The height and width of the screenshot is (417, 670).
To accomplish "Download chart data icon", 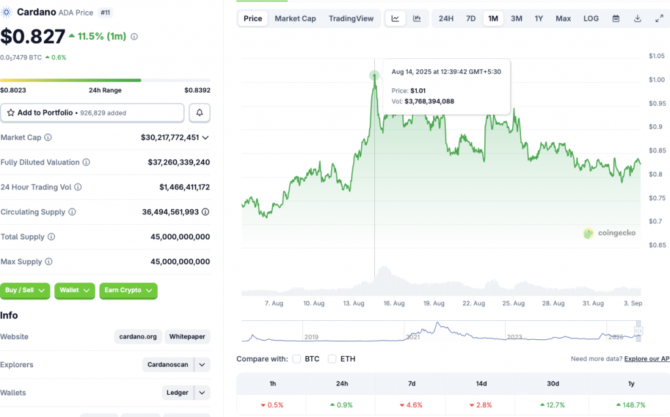I will click(637, 18).
